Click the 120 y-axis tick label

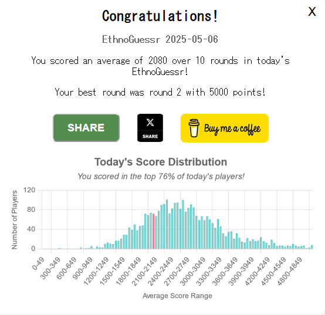click(x=29, y=190)
